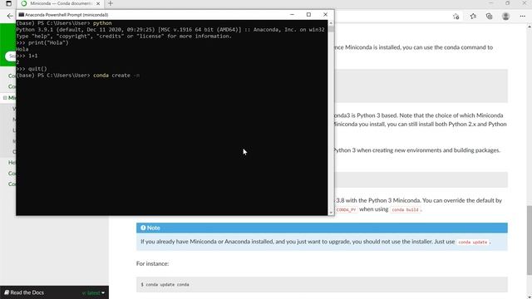Click the Anaconda Powershell Prompt title bar icon

(21, 15)
